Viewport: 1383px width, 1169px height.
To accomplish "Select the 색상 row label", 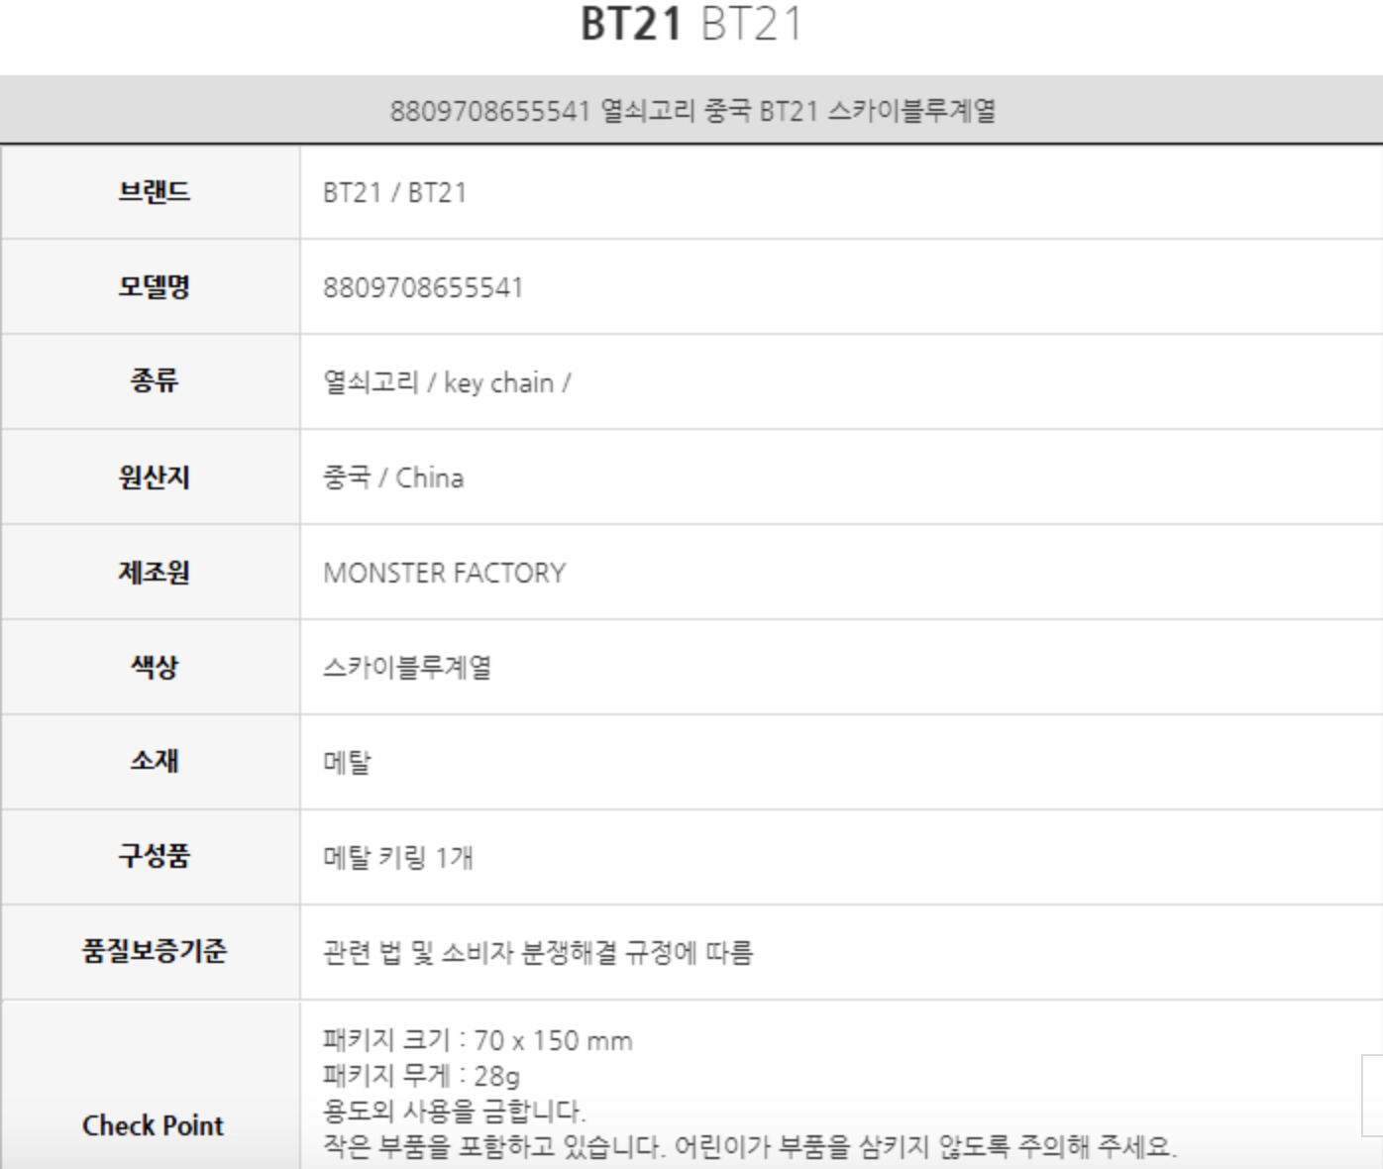I will [x=154, y=667].
